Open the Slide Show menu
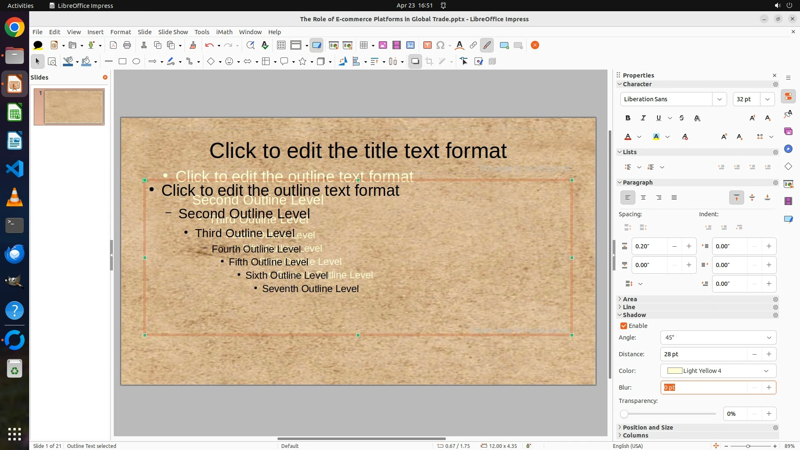The image size is (800, 450). (x=173, y=32)
